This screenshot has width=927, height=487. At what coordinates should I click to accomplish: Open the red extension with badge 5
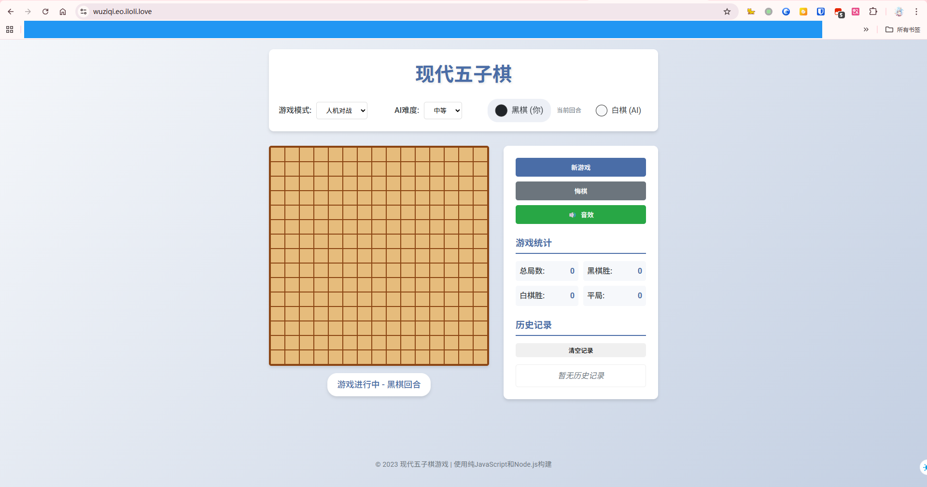(839, 12)
